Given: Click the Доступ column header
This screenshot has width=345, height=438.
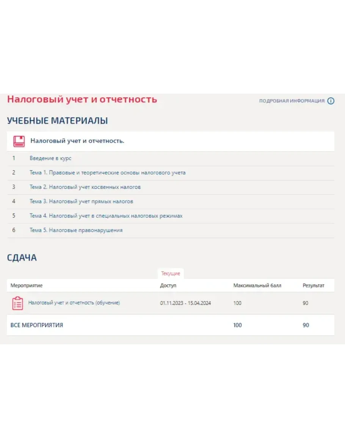Looking at the screenshot, I should point(168,286).
